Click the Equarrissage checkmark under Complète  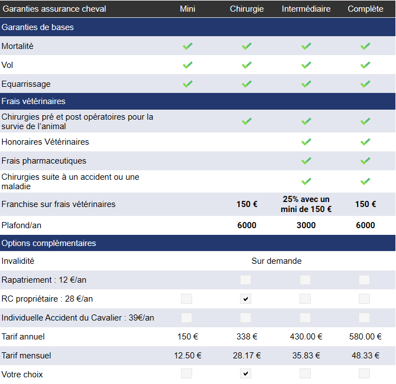pos(365,84)
